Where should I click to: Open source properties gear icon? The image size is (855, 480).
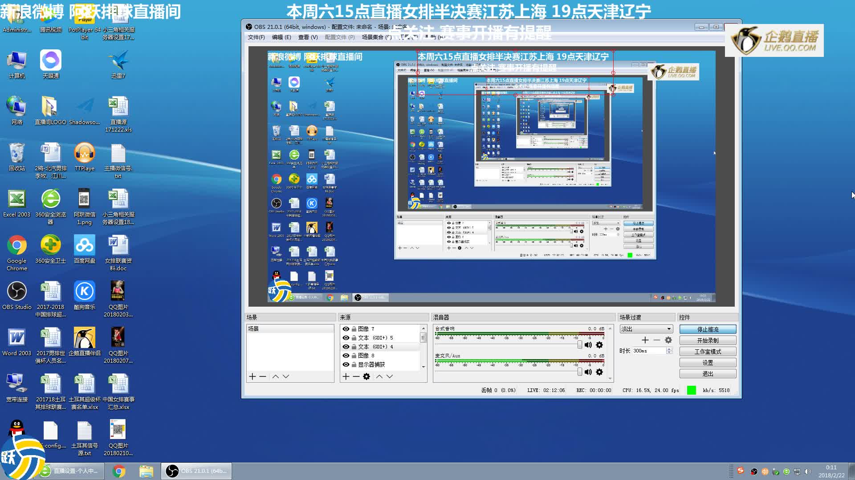coord(366,376)
